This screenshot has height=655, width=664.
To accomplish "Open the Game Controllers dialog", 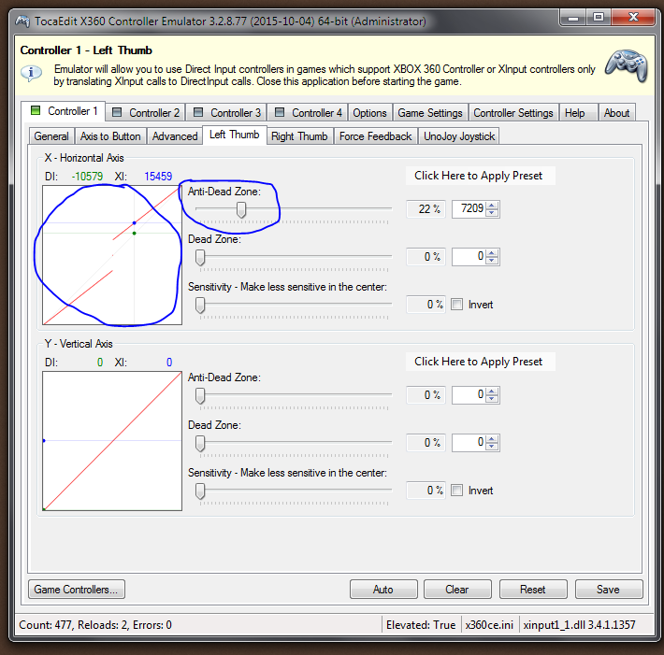I will coord(77,589).
